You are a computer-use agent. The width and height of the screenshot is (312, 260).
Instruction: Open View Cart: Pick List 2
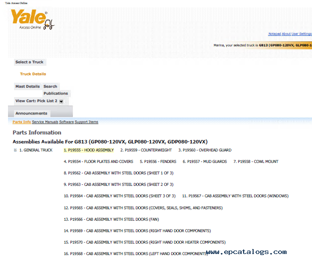point(36,101)
